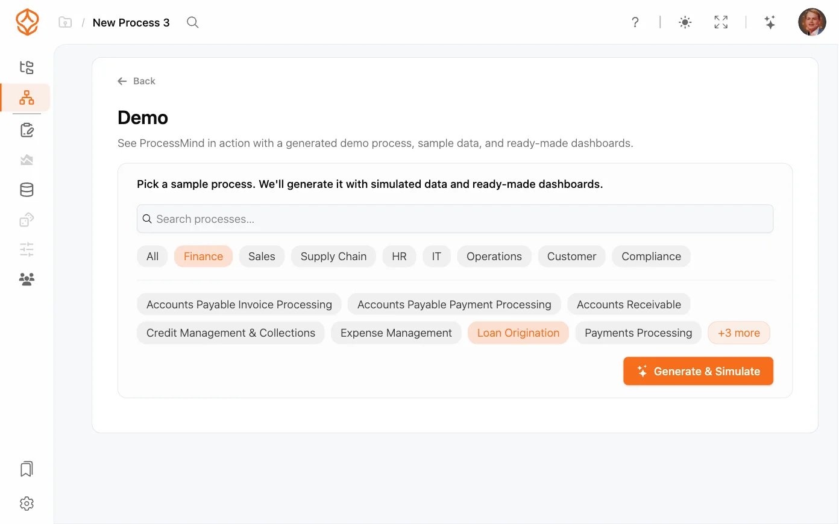Open search via magnifier next to New Process 3
This screenshot has height=524, width=839.
click(x=193, y=22)
